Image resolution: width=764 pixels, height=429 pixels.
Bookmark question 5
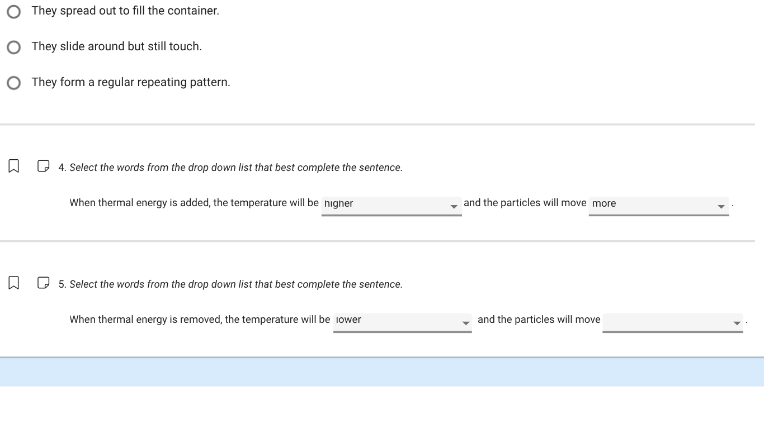click(14, 283)
